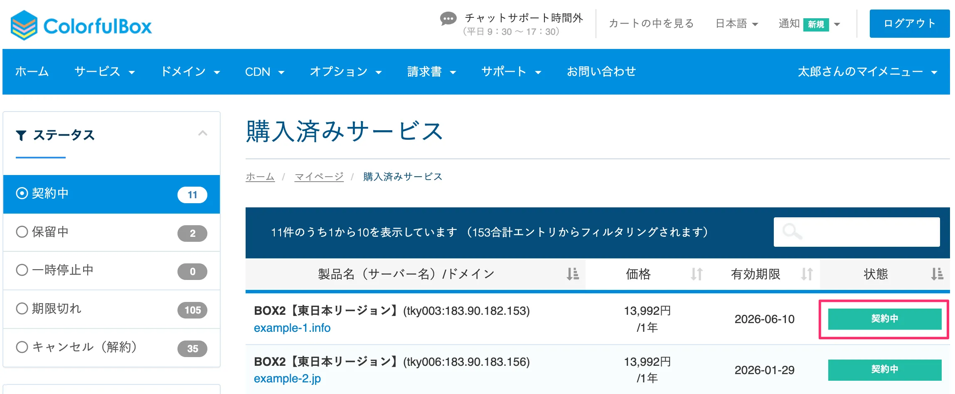The width and height of the screenshot is (955, 394).
Task: Expand the ドメイン menu
Action: tap(190, 72)
